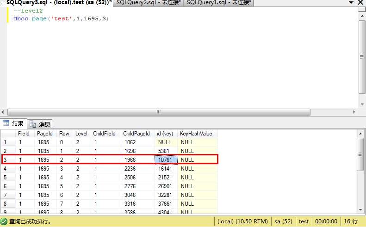Click ChildPageId cell 1966
Image resolution: width=366 pixels, height=227 pixels.
coord(138,160)
